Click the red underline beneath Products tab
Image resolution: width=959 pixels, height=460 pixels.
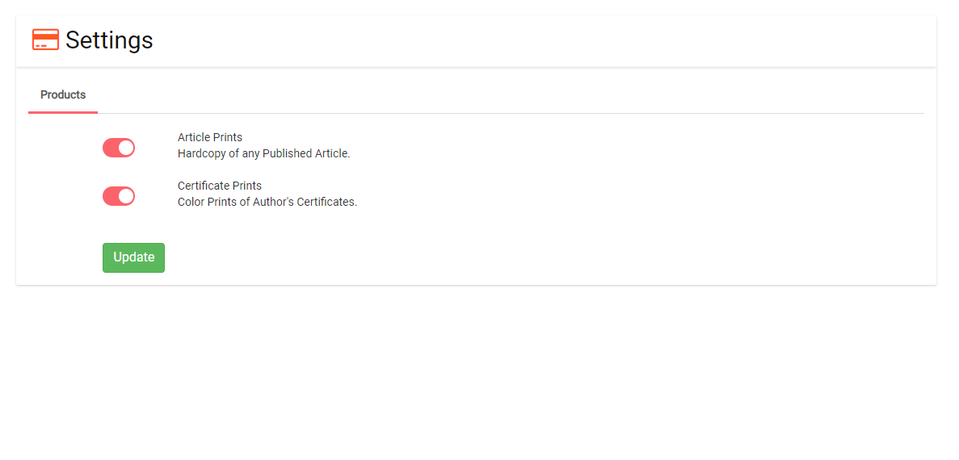tap(63, 111)
